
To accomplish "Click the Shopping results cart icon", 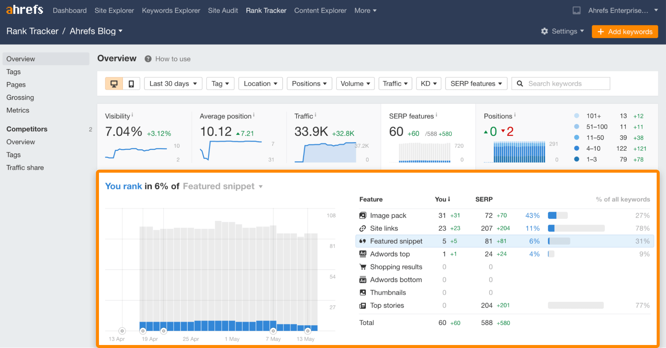I will point(363,267).
